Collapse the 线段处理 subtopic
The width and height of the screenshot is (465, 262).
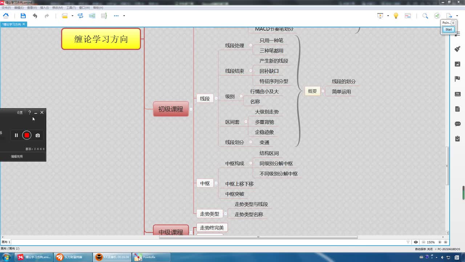[251, 45]
